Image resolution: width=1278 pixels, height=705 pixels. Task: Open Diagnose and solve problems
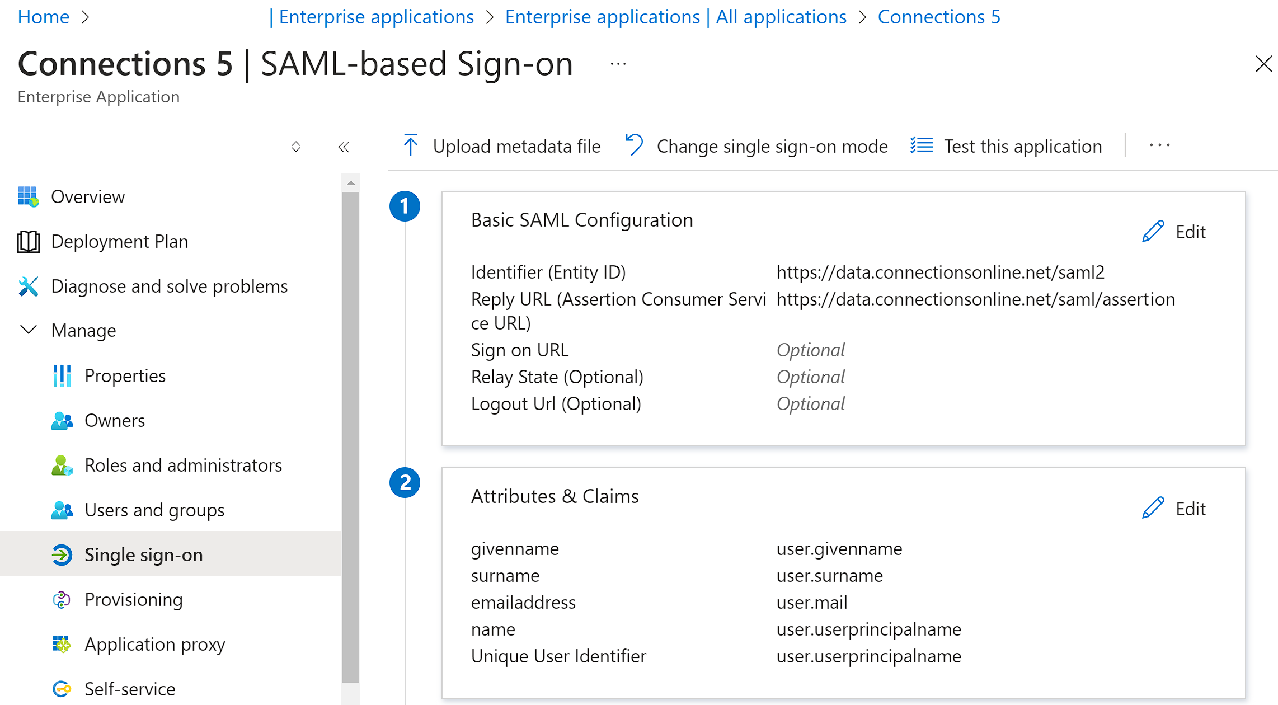tap(171, 286)
